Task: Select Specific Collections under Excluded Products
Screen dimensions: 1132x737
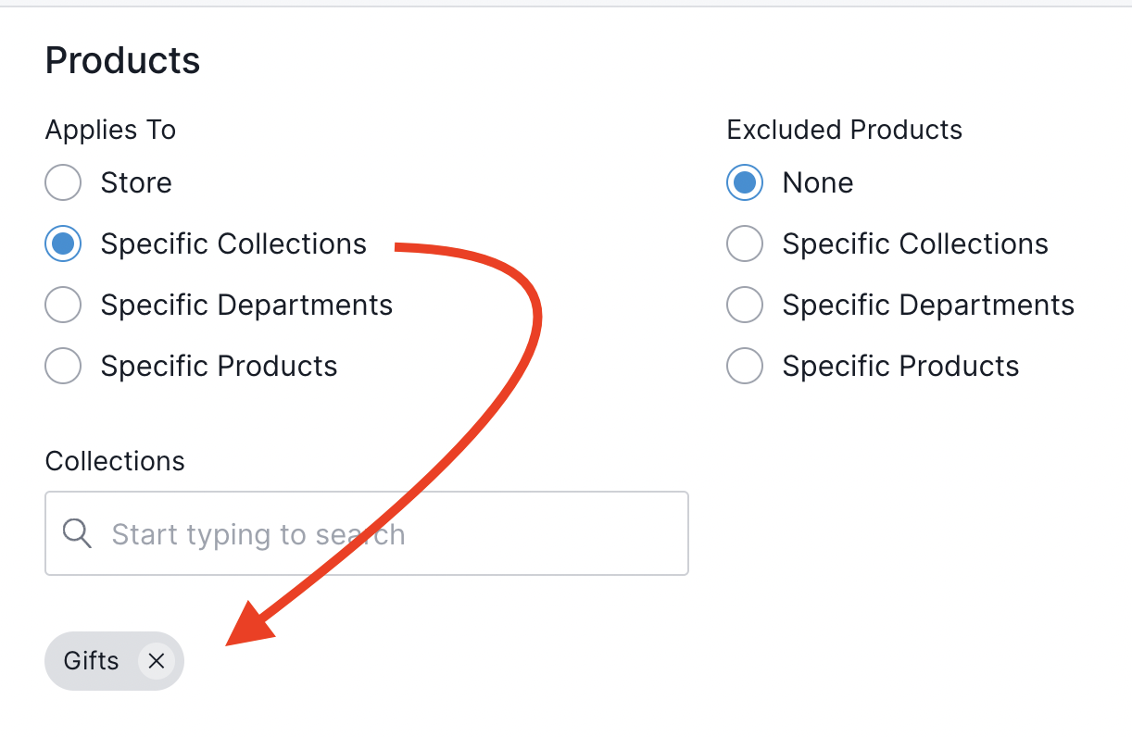Action: (744, 244)
